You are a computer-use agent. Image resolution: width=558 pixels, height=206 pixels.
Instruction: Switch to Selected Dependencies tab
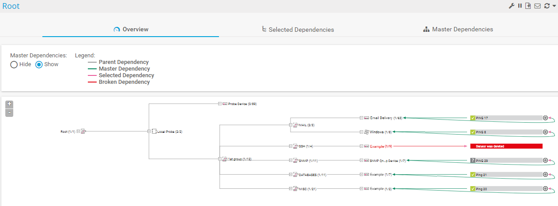(x=298, y=30)
